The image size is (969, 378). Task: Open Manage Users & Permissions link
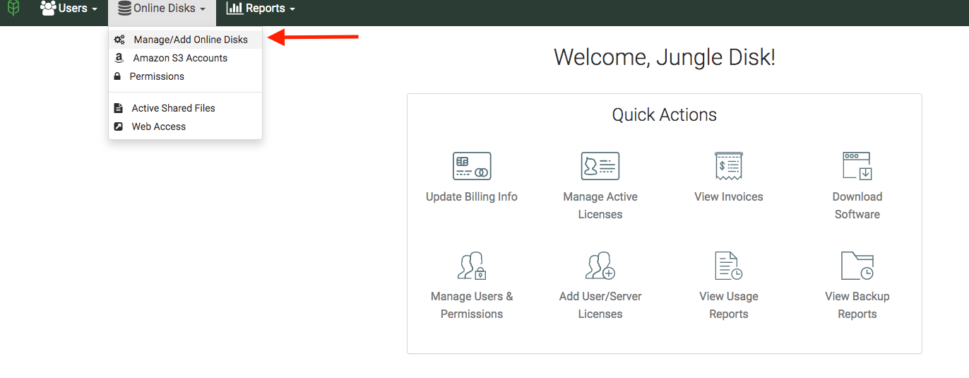[472, 305]
